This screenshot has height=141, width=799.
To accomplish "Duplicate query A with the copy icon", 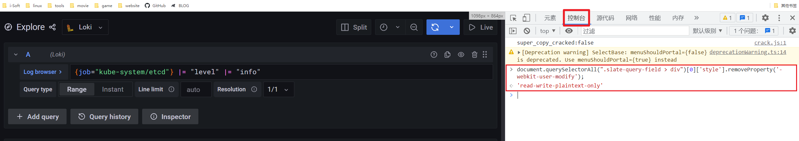I will click(x=447, y=55).
